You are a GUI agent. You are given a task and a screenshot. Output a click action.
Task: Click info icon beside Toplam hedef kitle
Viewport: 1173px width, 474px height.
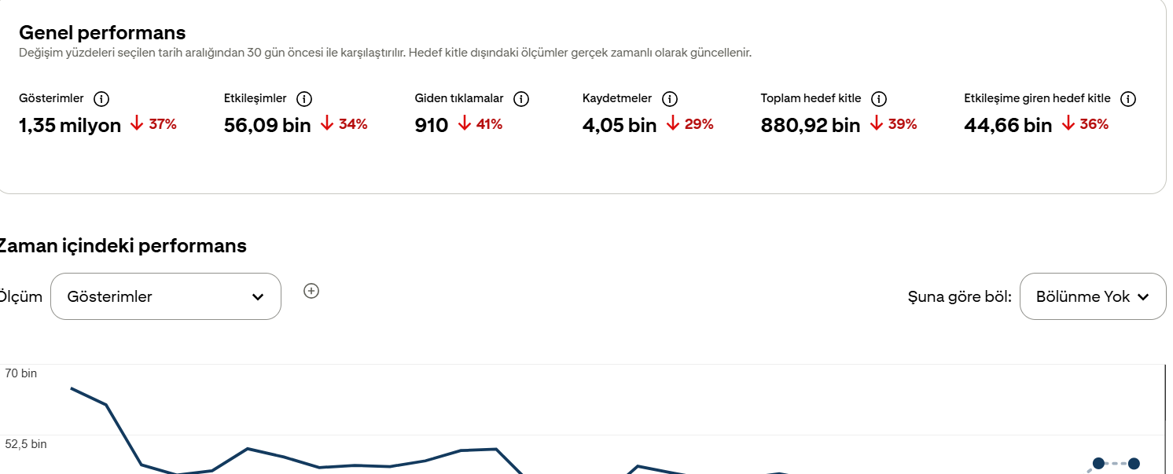pyautogui.click(x=879, y=99)
